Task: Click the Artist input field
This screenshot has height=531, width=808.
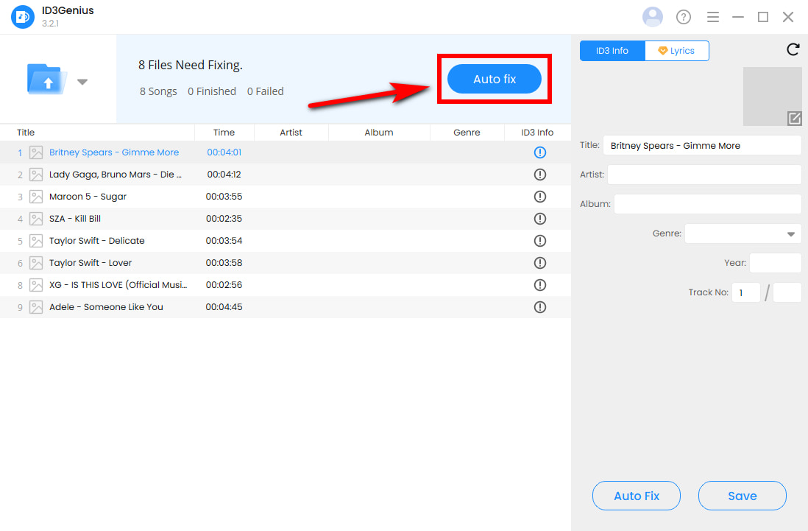Action: tap(704, 175)
